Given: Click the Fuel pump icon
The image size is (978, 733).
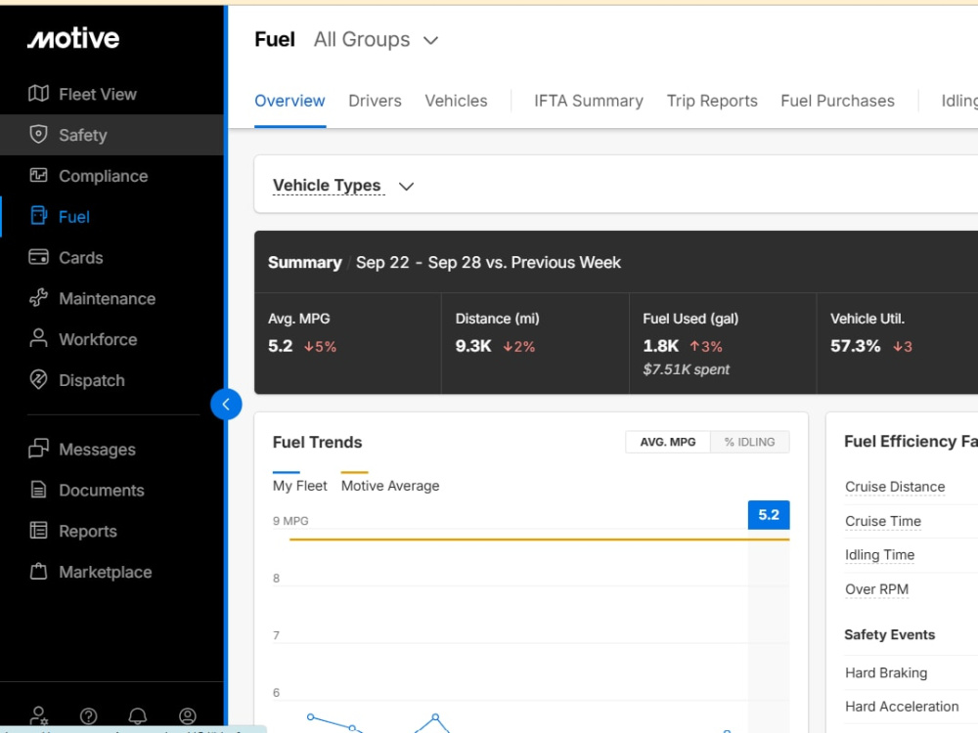Looking at the screenshot, I should point(39,216).
